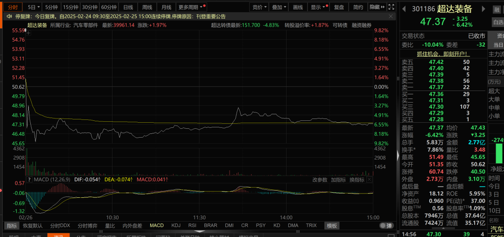Switch to the 日线 daily chart tab
Viewport: 504px width, 237px height.
(128, 7)
